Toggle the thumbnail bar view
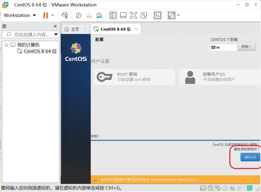 point(123,15)
